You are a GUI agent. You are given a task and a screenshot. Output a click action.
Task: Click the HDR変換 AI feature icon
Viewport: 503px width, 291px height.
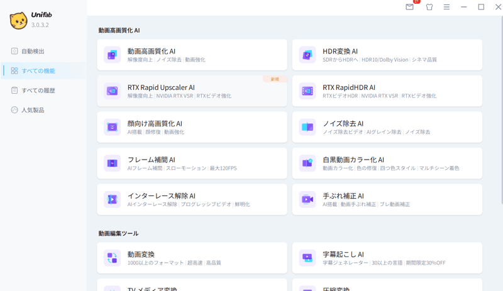click(x=307, y=55)
